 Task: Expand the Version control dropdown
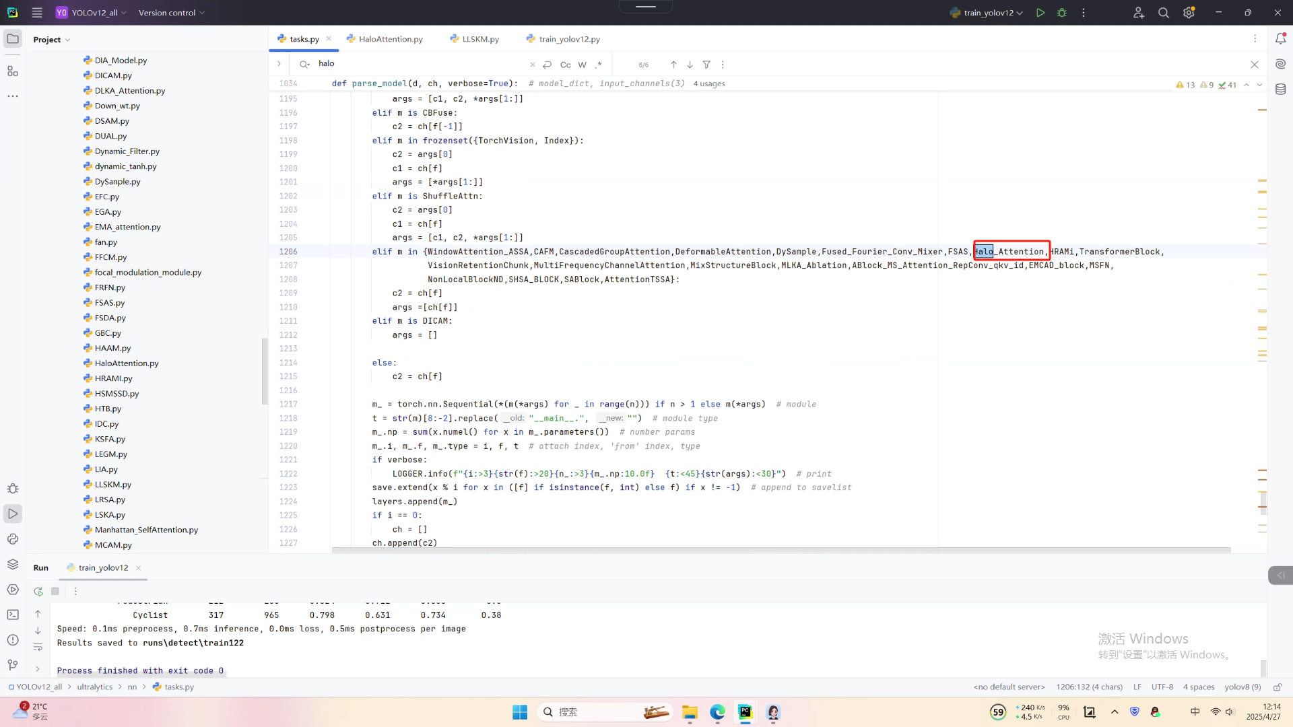[x=171, y=13]
